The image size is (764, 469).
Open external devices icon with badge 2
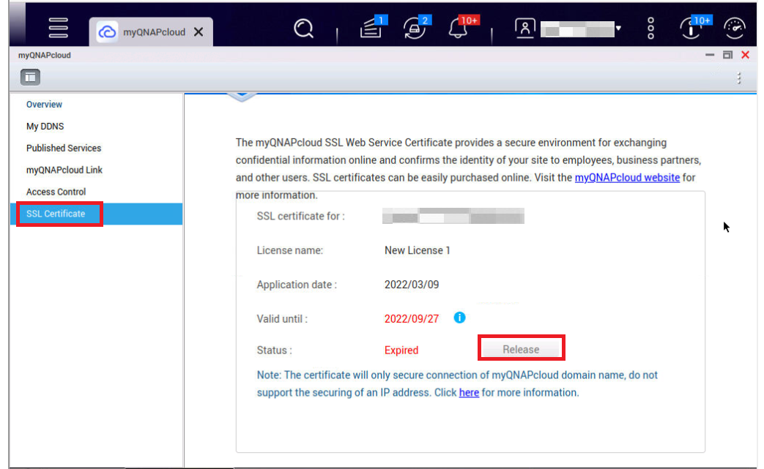tap(414, 29)
